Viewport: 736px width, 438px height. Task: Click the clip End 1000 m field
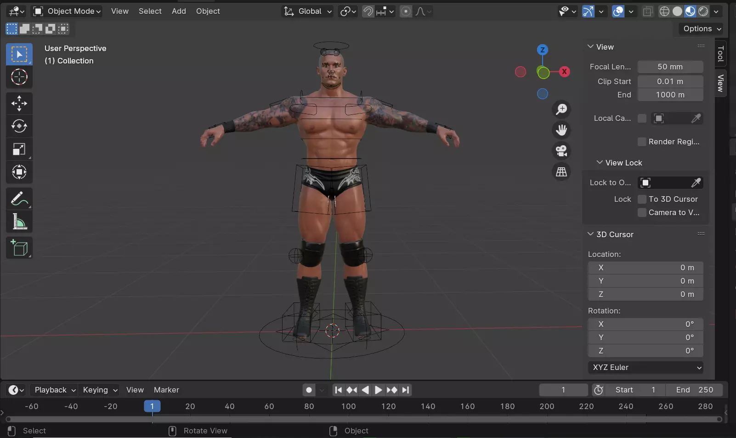pyautogui.click(x=670, y=95)
